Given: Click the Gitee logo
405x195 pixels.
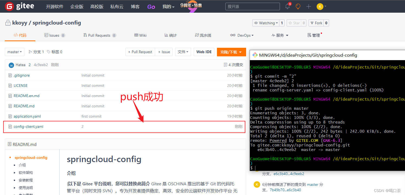Looking at the screenshot, I should (20, 6).
